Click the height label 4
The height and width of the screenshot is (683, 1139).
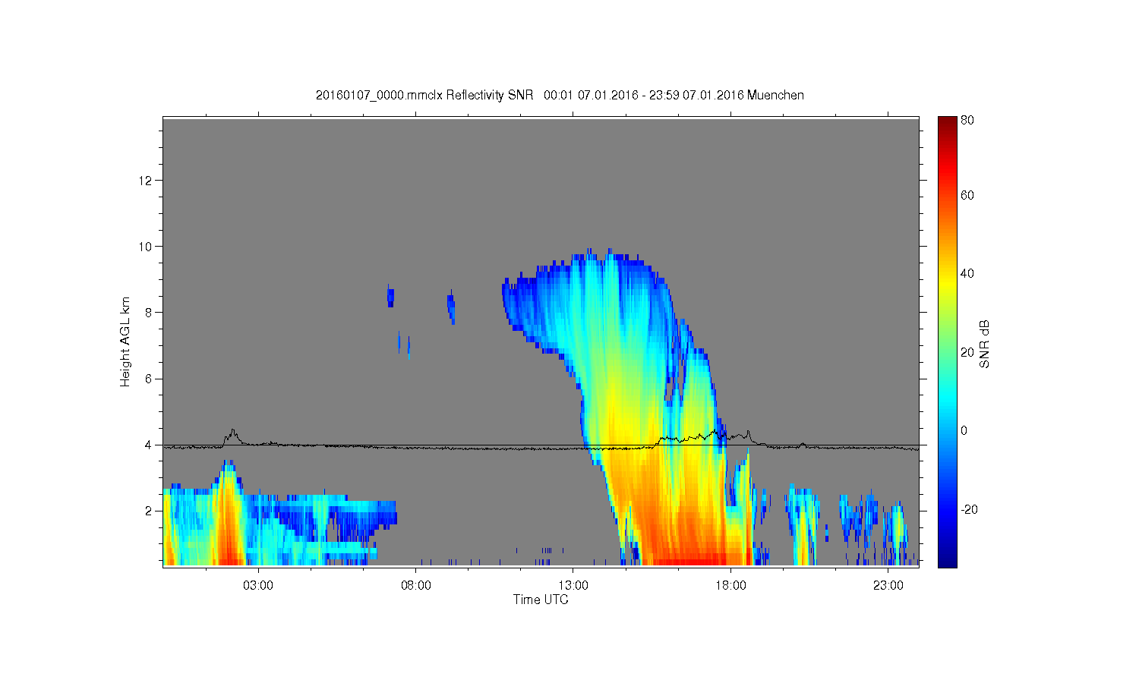tap(149, 445)
